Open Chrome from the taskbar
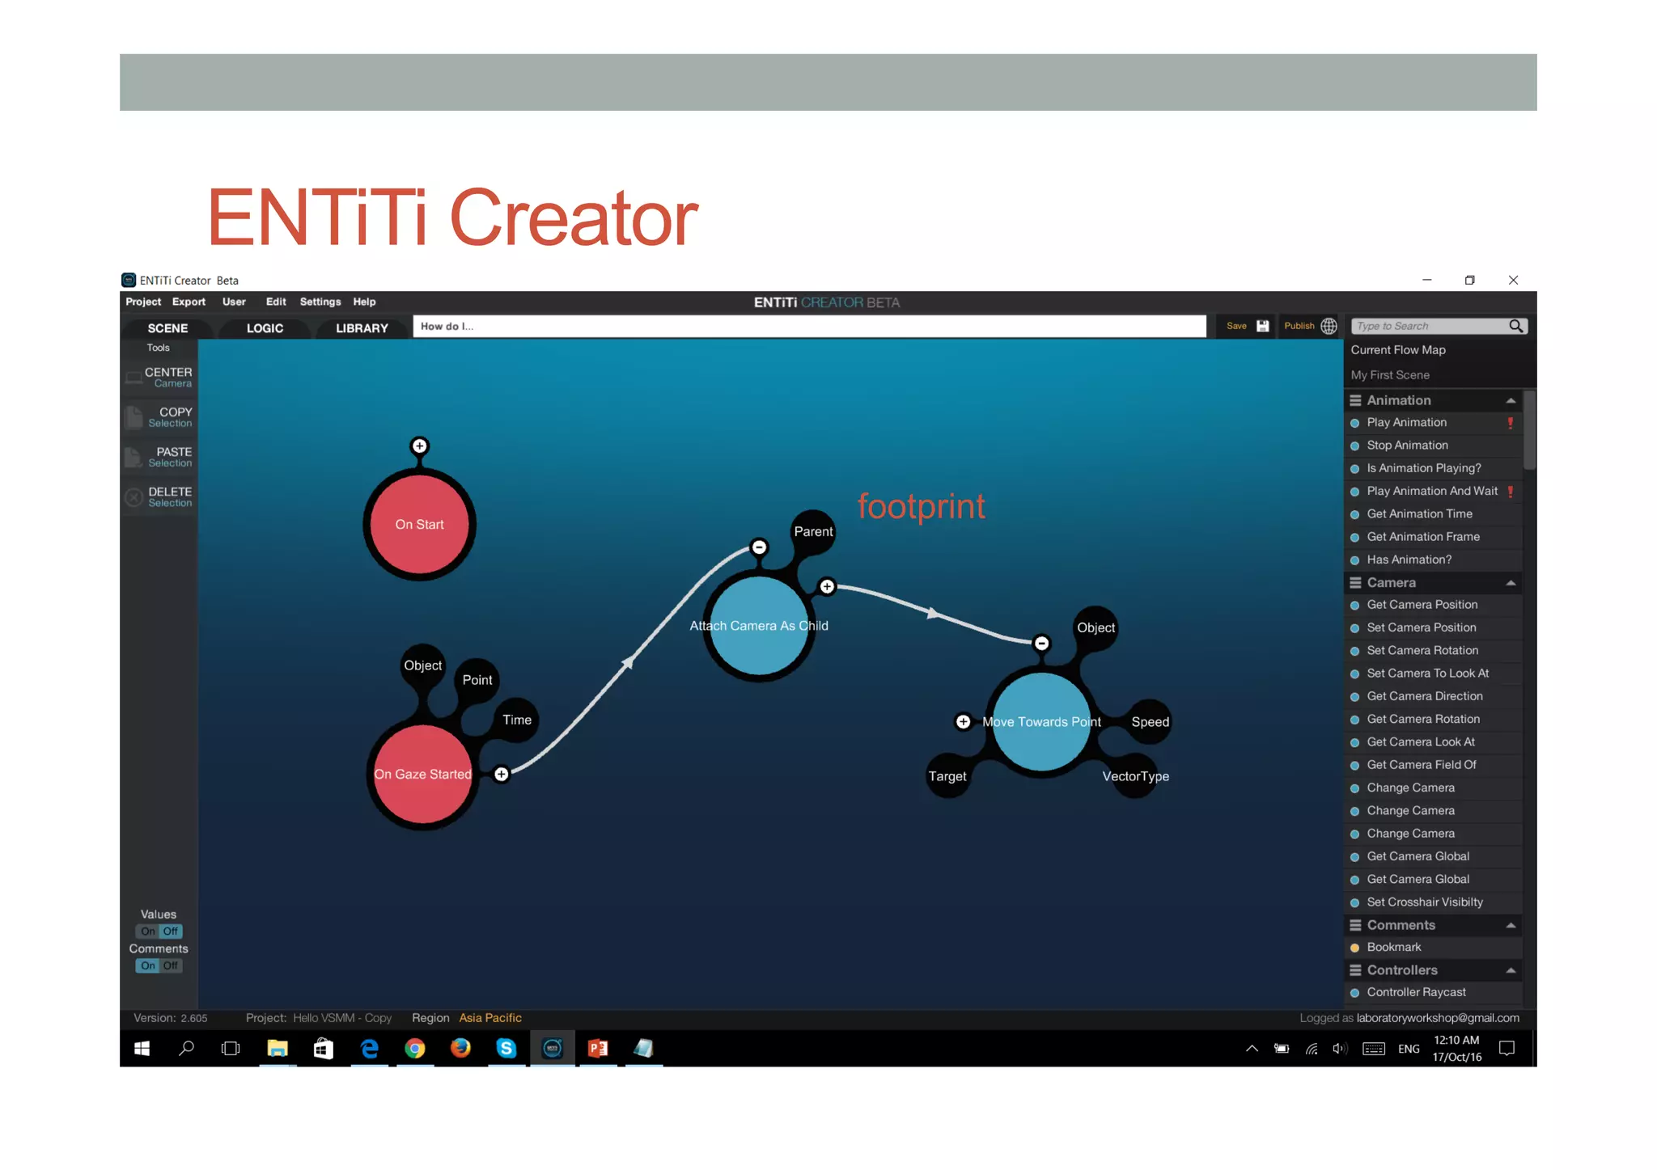Image resolution: width=1657 pixels, height=1170 pixels. pyautogui.click(x=415, y=1049)
